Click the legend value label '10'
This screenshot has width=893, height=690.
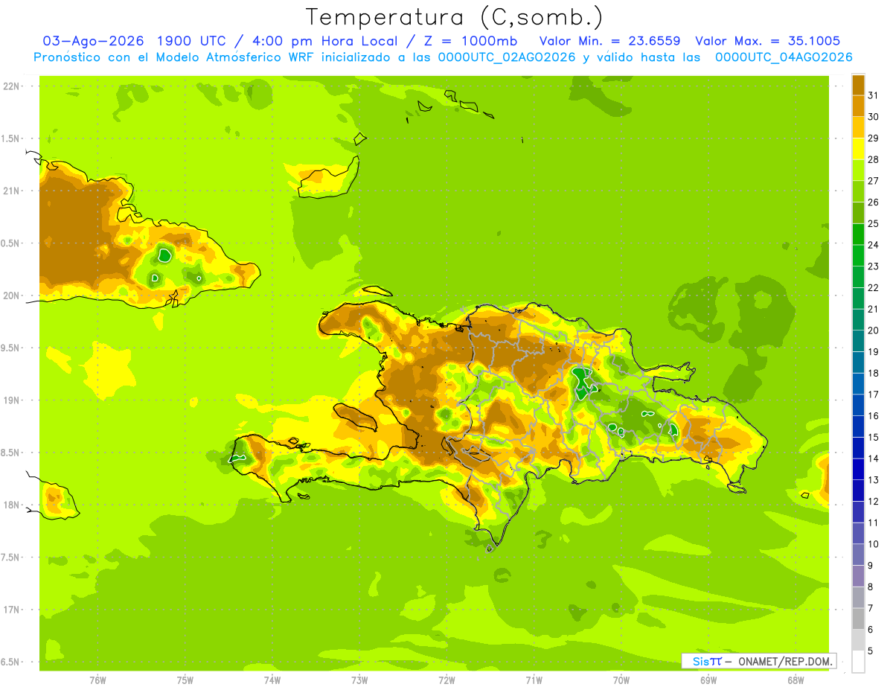[x=874, y=544]
